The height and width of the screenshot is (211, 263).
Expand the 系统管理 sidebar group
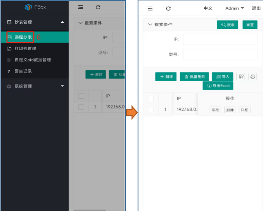62,86
